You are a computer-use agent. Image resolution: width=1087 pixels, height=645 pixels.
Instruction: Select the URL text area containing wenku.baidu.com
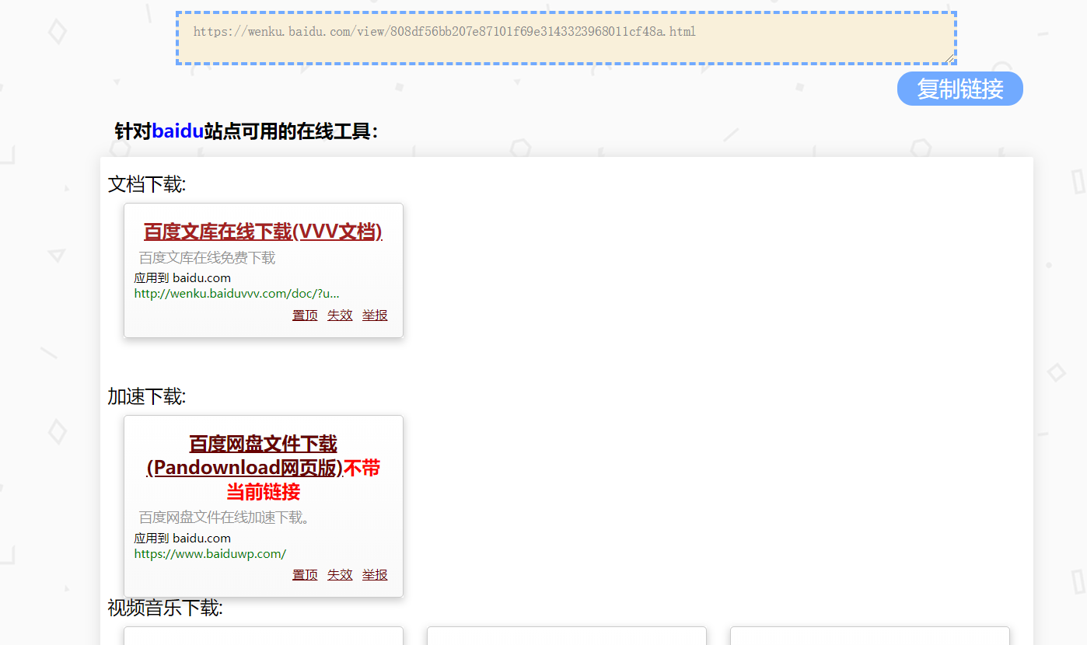pos(565,37)
